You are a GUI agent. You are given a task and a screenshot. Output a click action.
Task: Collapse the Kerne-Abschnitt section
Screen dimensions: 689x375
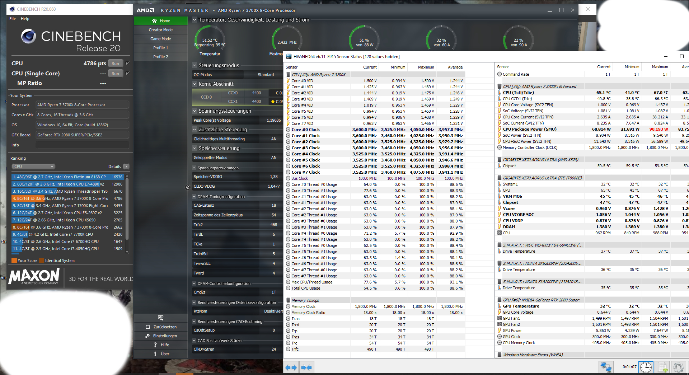point(194,84)
